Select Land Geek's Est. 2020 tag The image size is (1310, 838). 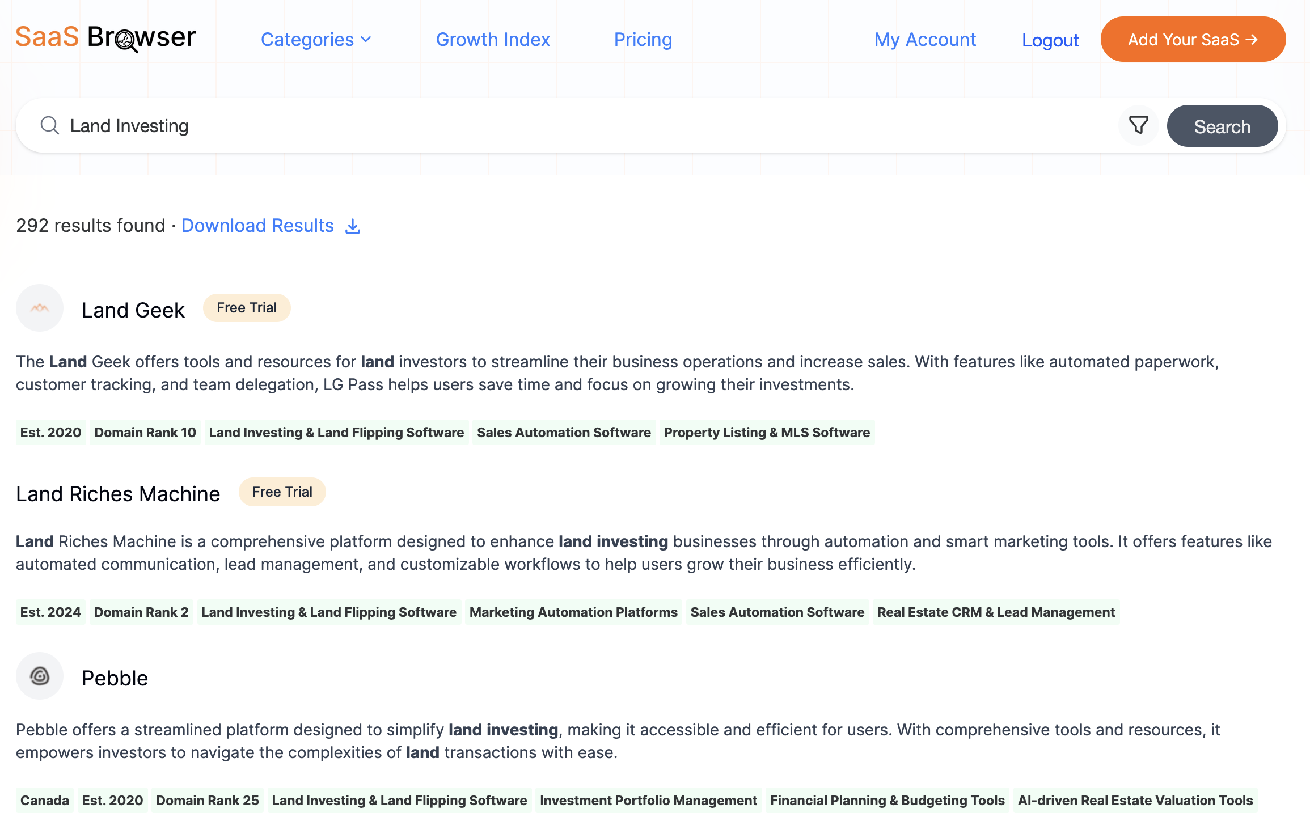coord(51,433)
